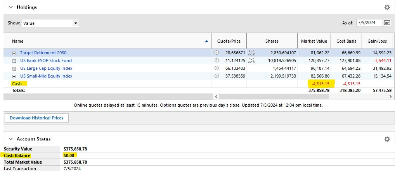Viewport: 395px width, 171px height.
Task: Collapse the Holdings section
Action: (10, 7)
